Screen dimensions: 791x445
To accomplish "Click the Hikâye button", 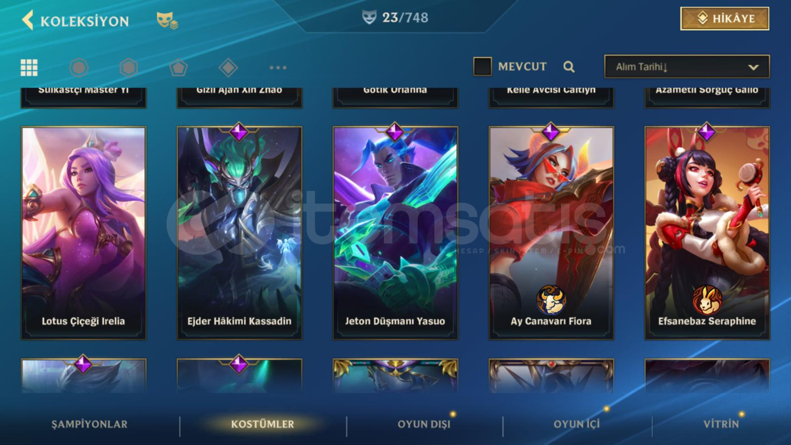I will (725, 19).
